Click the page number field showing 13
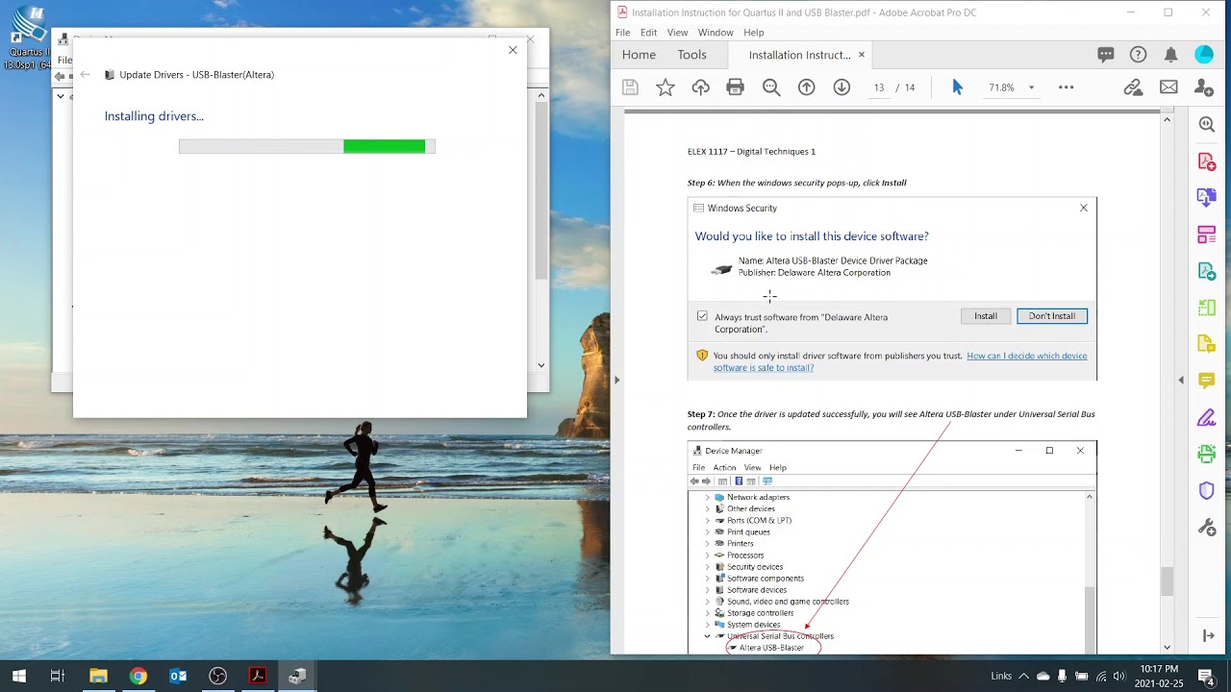The image size is (1231, 692). pos(879,87)
